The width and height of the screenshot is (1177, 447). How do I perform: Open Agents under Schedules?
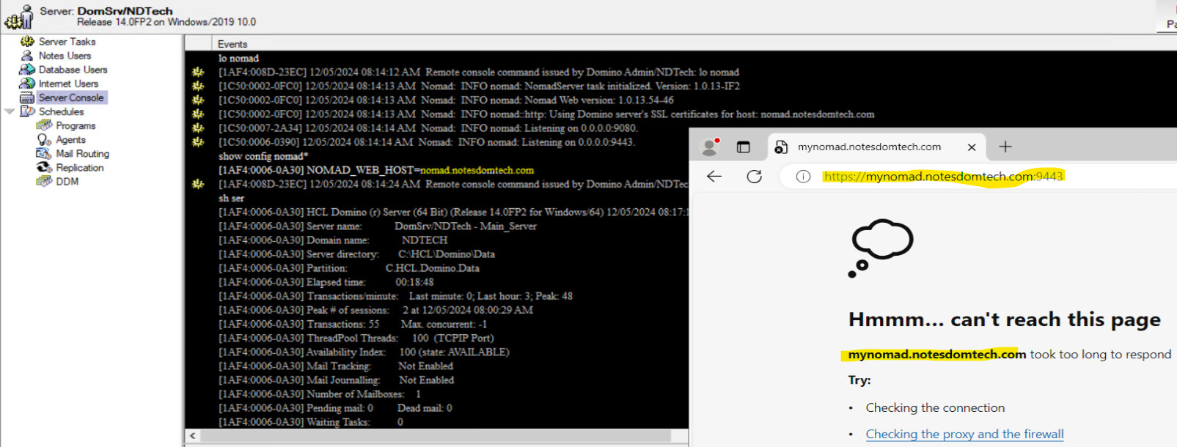click(x=70, y=139)
